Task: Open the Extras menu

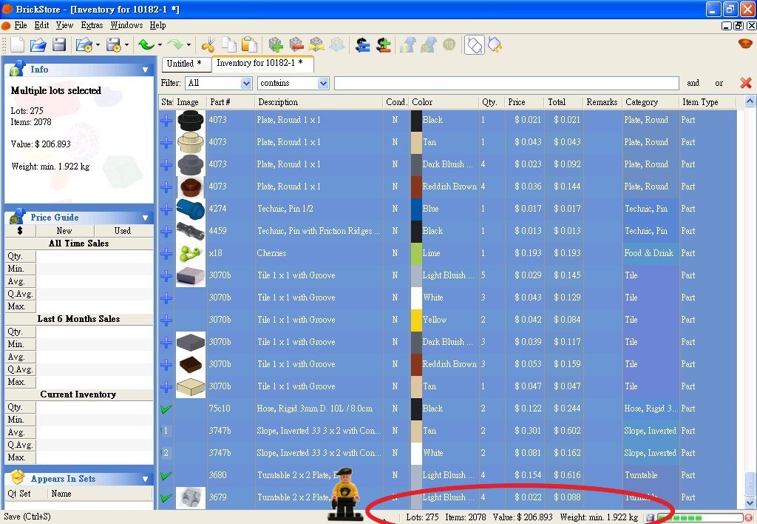Action: [x=92, y=25]
